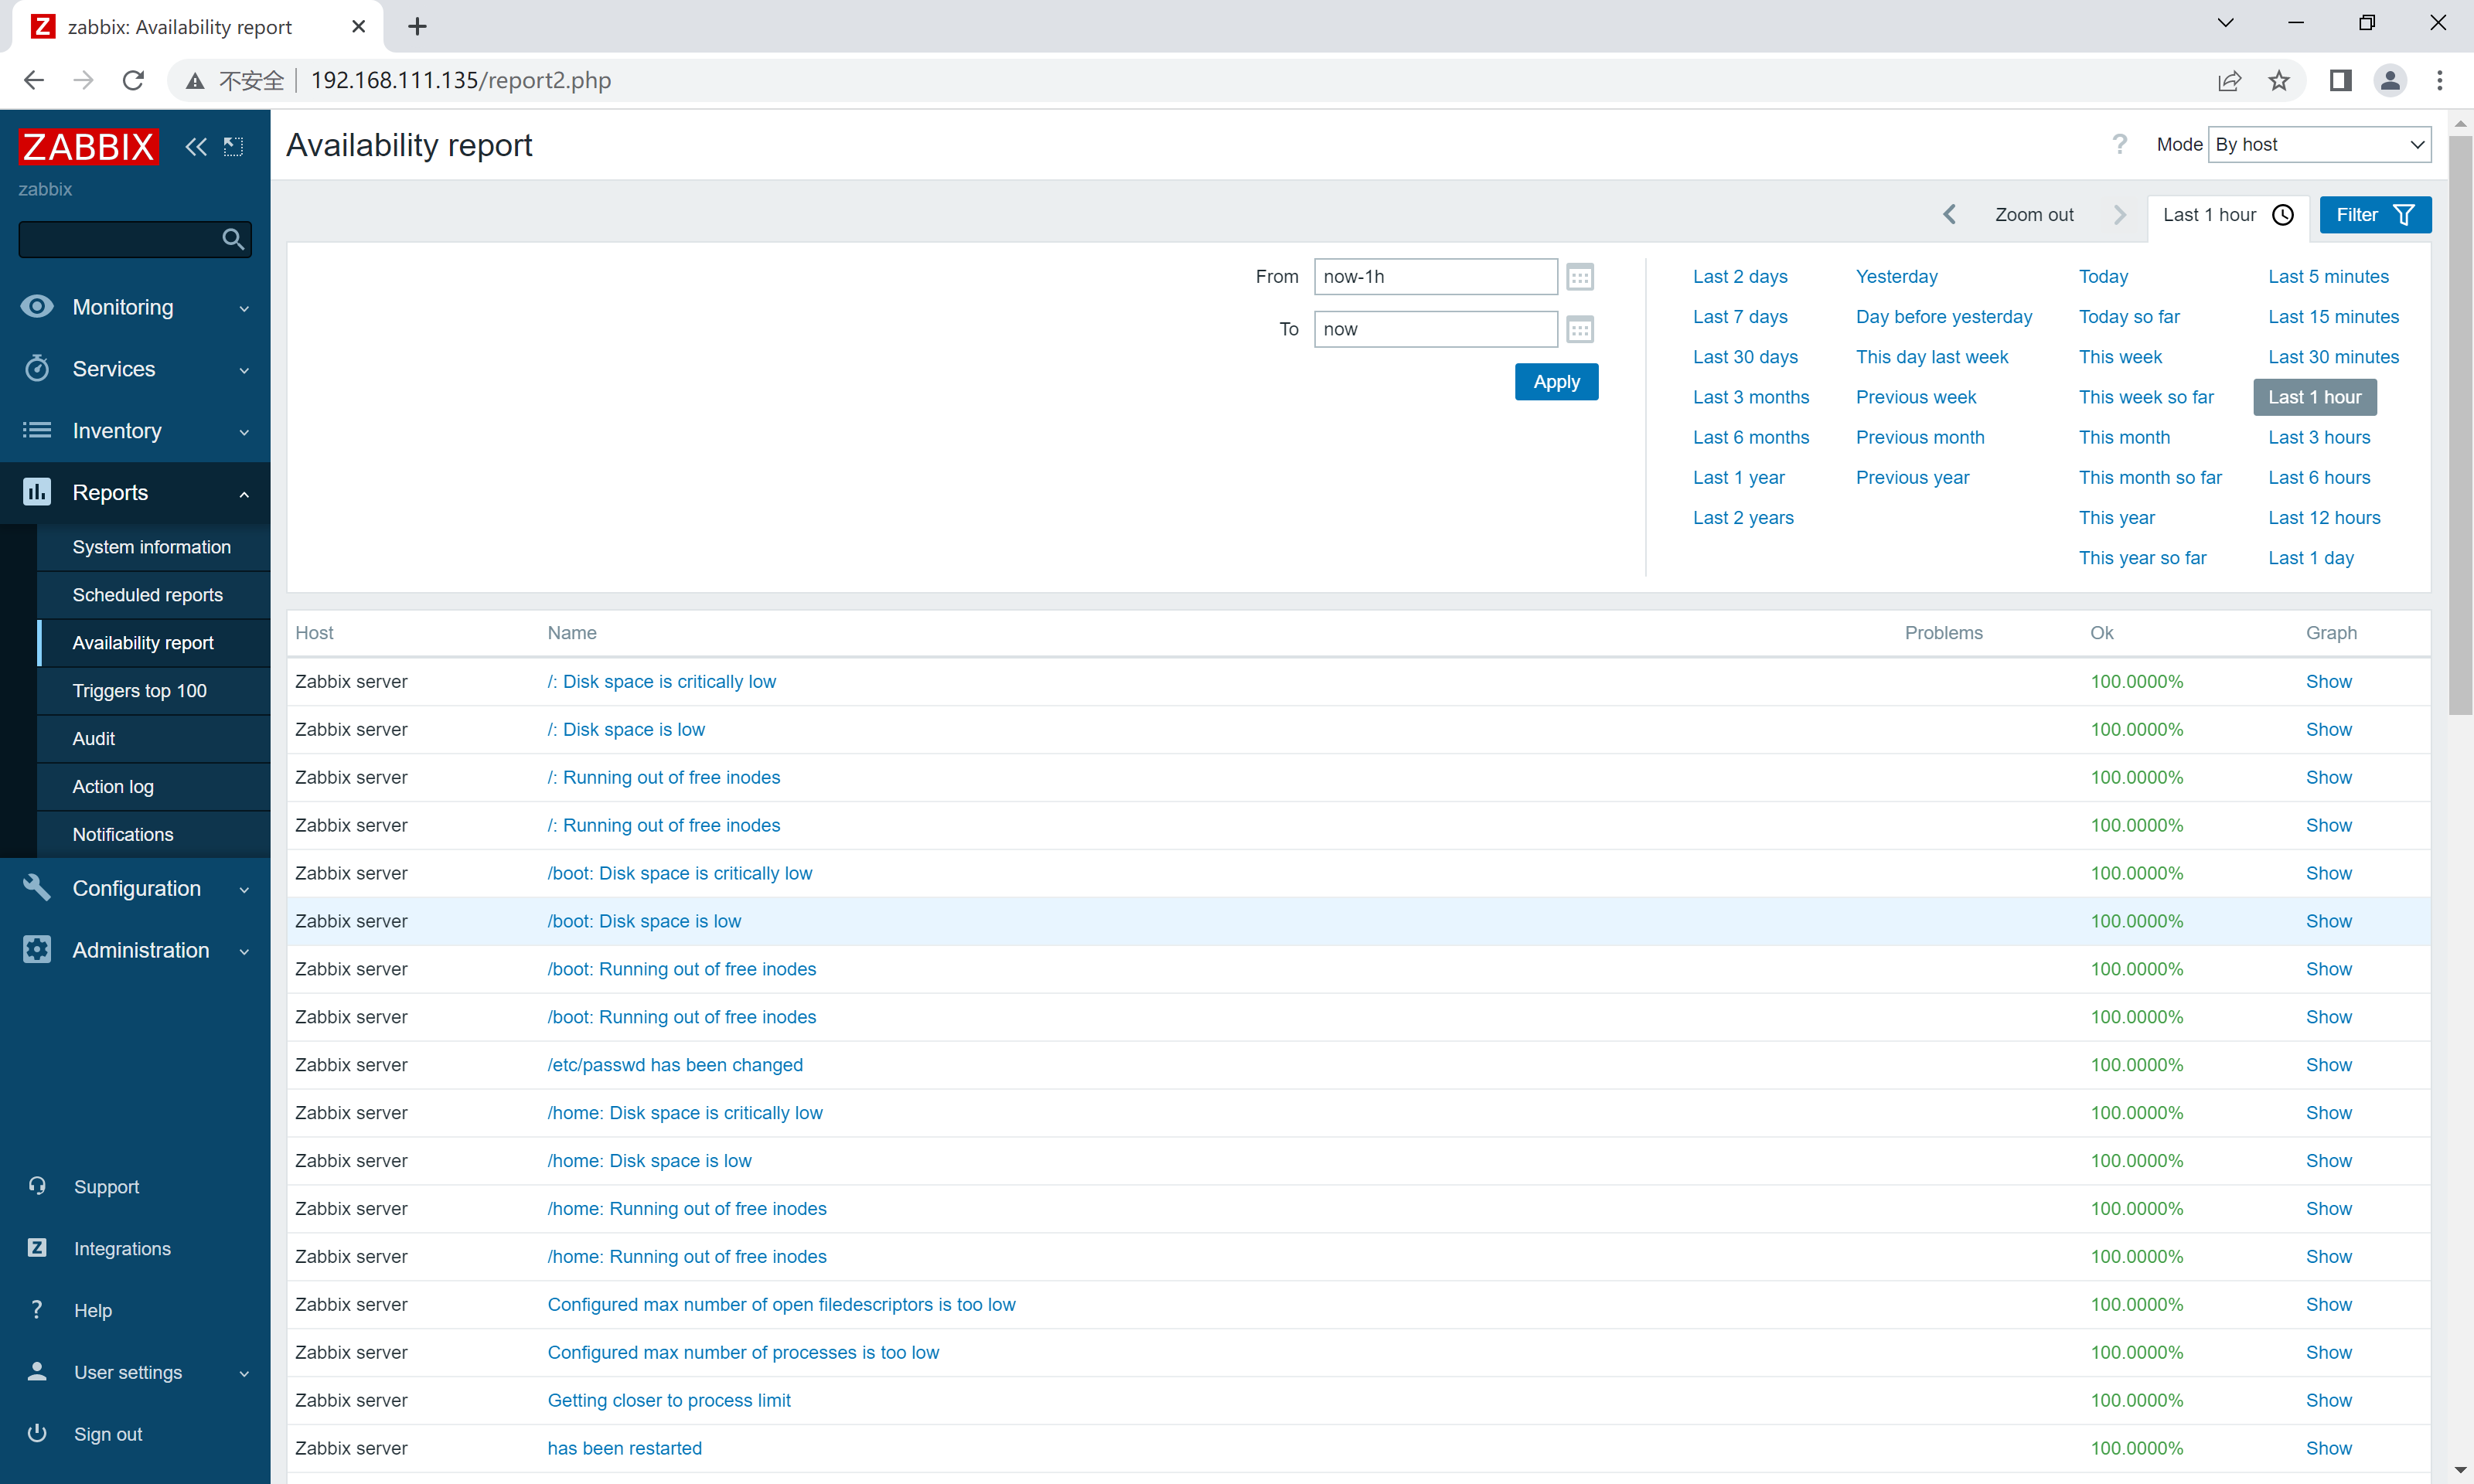2474x1484 pixels.
Task: Open Scheduled reports page
Action: coord(147,594)
